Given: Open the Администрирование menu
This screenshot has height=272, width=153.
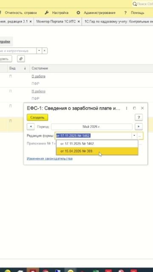Looking at the screenshot, I should click(x=99, y=13).
